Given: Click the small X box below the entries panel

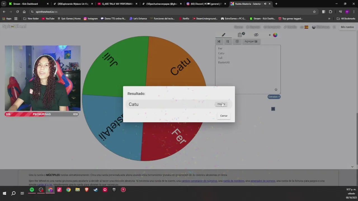Looking at the screenshot, I should [x=273, y=109].
